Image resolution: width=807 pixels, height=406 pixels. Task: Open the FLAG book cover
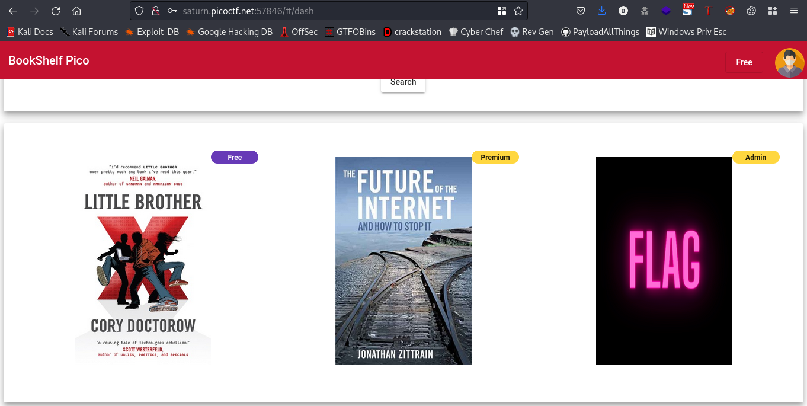(x=664, y=261)
